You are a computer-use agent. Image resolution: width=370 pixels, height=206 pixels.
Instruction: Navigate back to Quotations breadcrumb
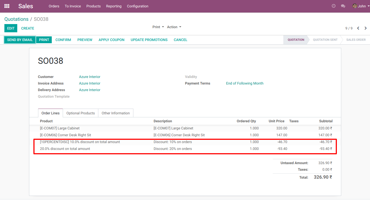(16, 19)
